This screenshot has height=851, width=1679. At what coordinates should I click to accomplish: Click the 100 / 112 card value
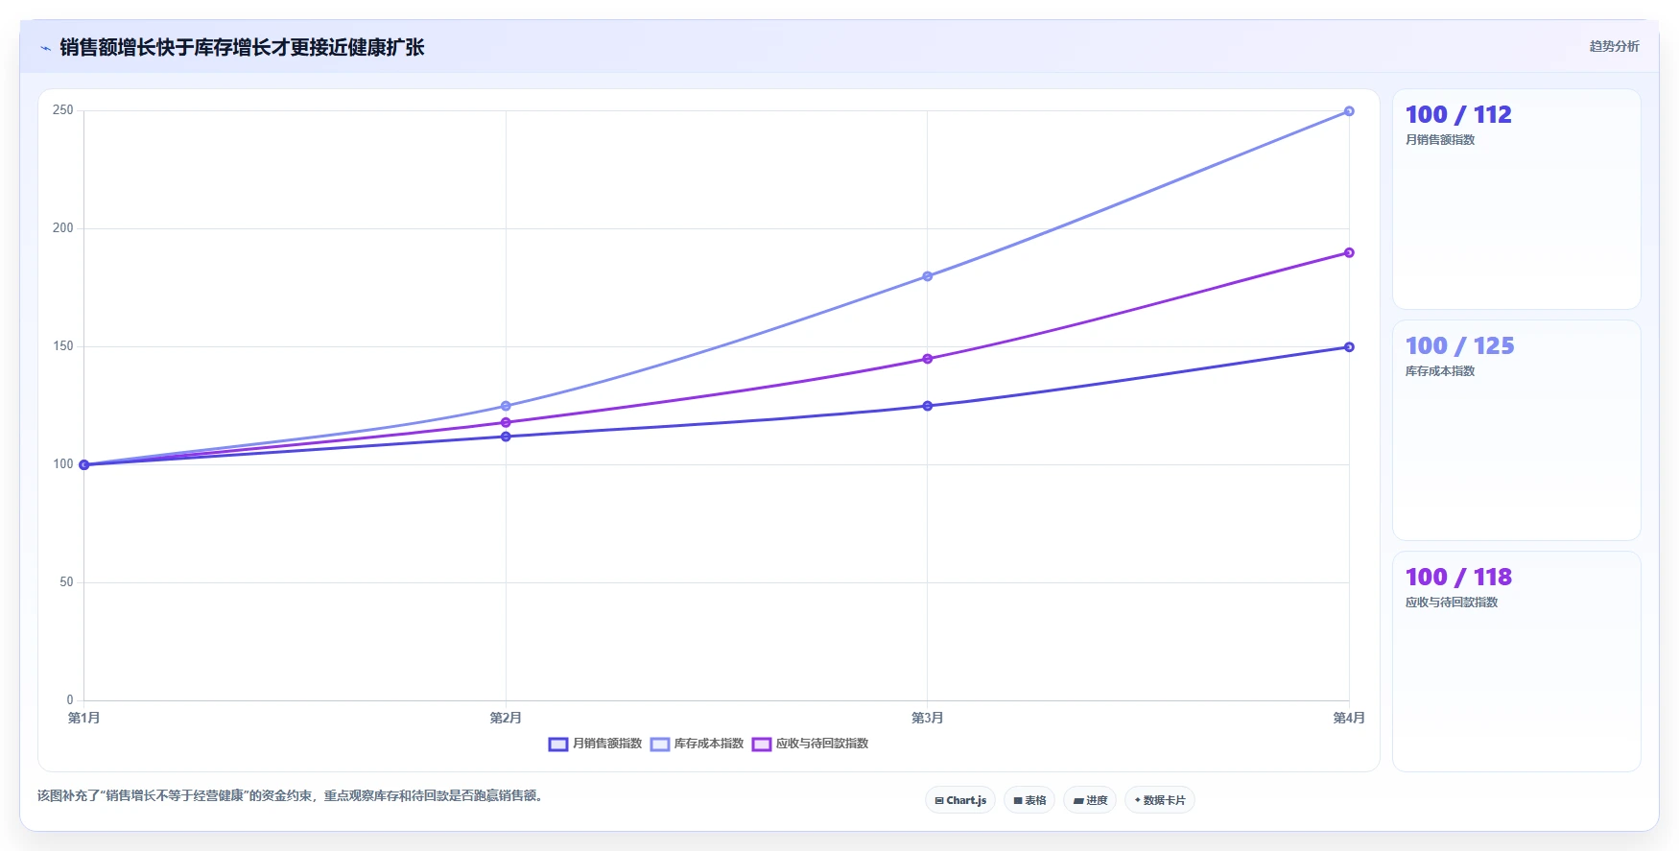[1458, 115]
